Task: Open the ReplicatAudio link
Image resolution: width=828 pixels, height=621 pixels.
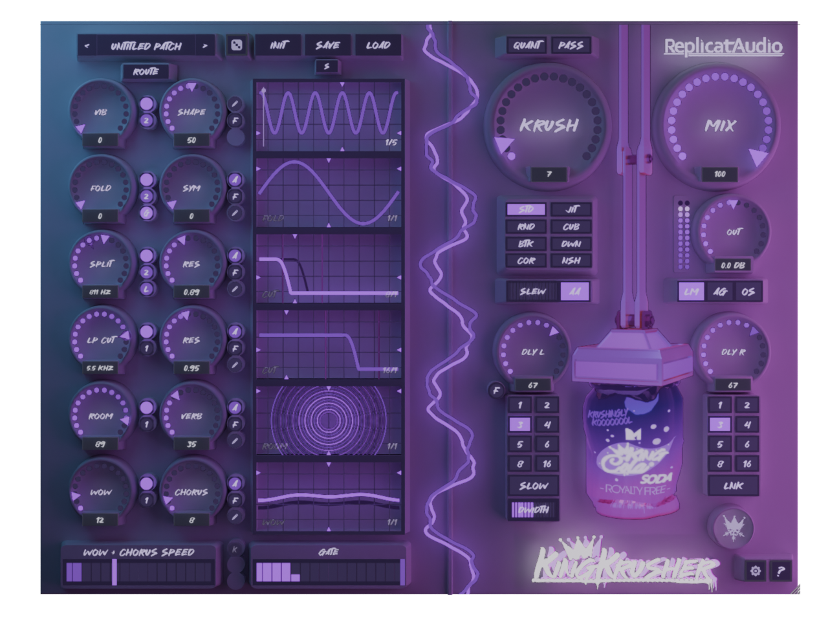Action: point(723,47)
